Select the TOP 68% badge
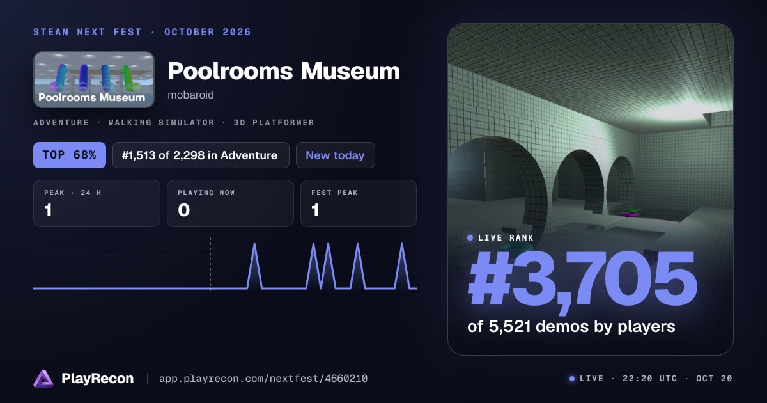 [70, 155]
